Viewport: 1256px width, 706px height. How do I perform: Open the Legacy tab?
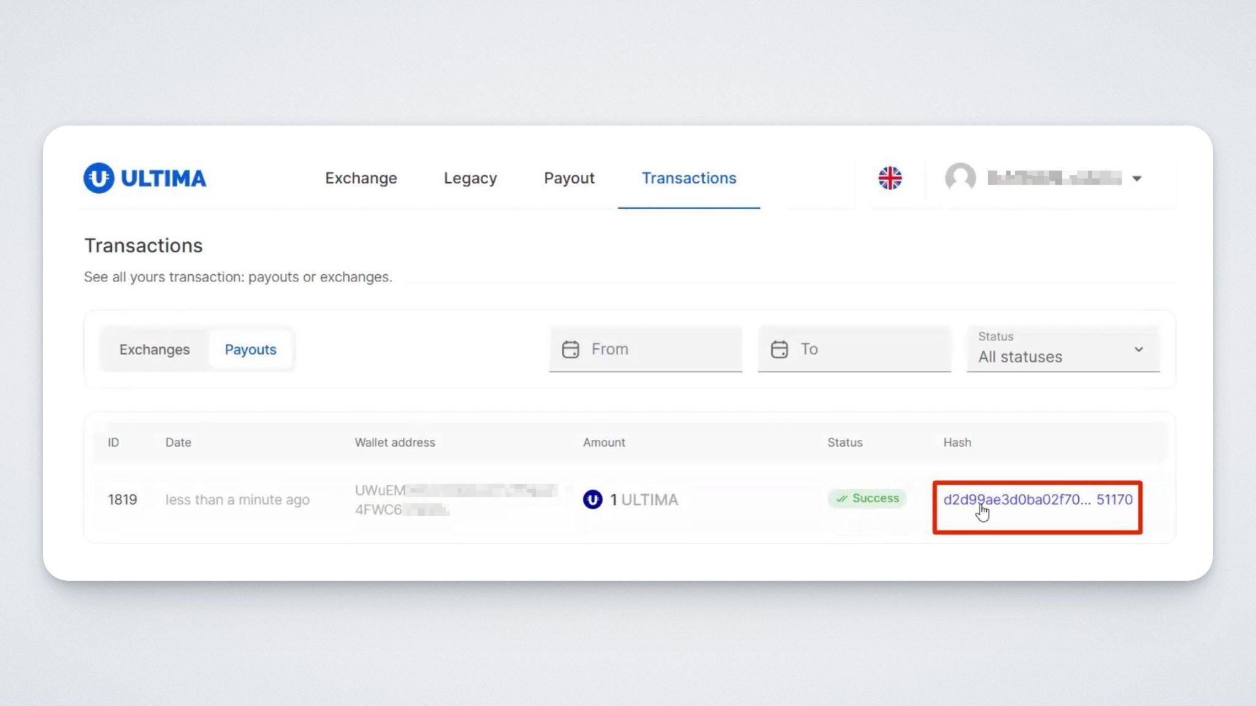click(x=470, y=178)
